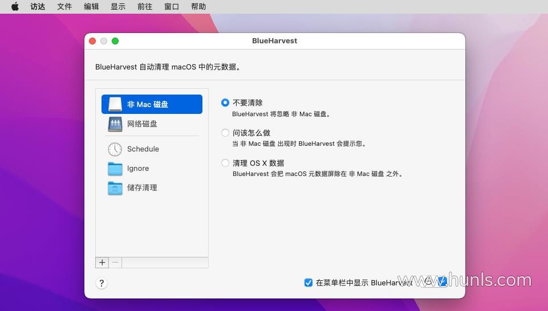Open the Ignore folder icon
Image resolution: width=548 pixels, height=311 pixels.
pyautogui.click(x=115, y=169)
